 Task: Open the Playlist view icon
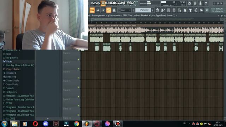point(157,10)
